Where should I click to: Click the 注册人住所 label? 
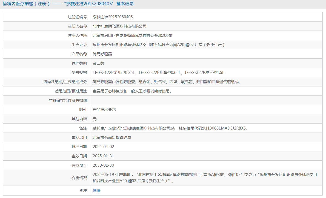[x=77, y=35]
